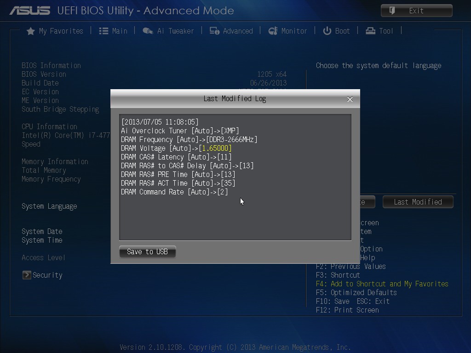Click the list icon beside Main
The image size is (471, 353).
(x=103, y=31)
